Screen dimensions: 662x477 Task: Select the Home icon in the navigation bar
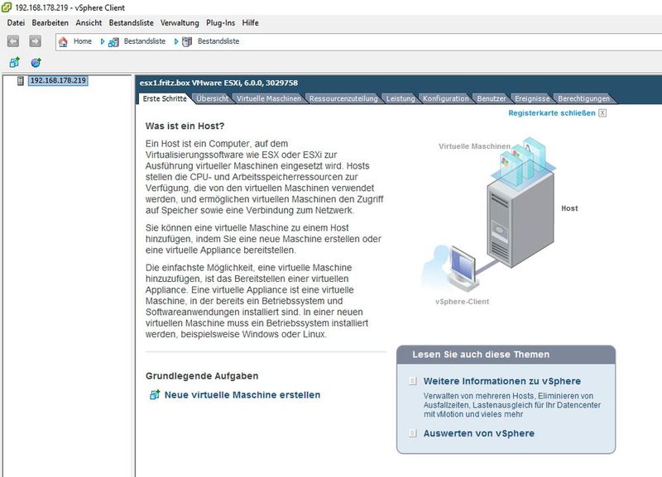(64, 41)
